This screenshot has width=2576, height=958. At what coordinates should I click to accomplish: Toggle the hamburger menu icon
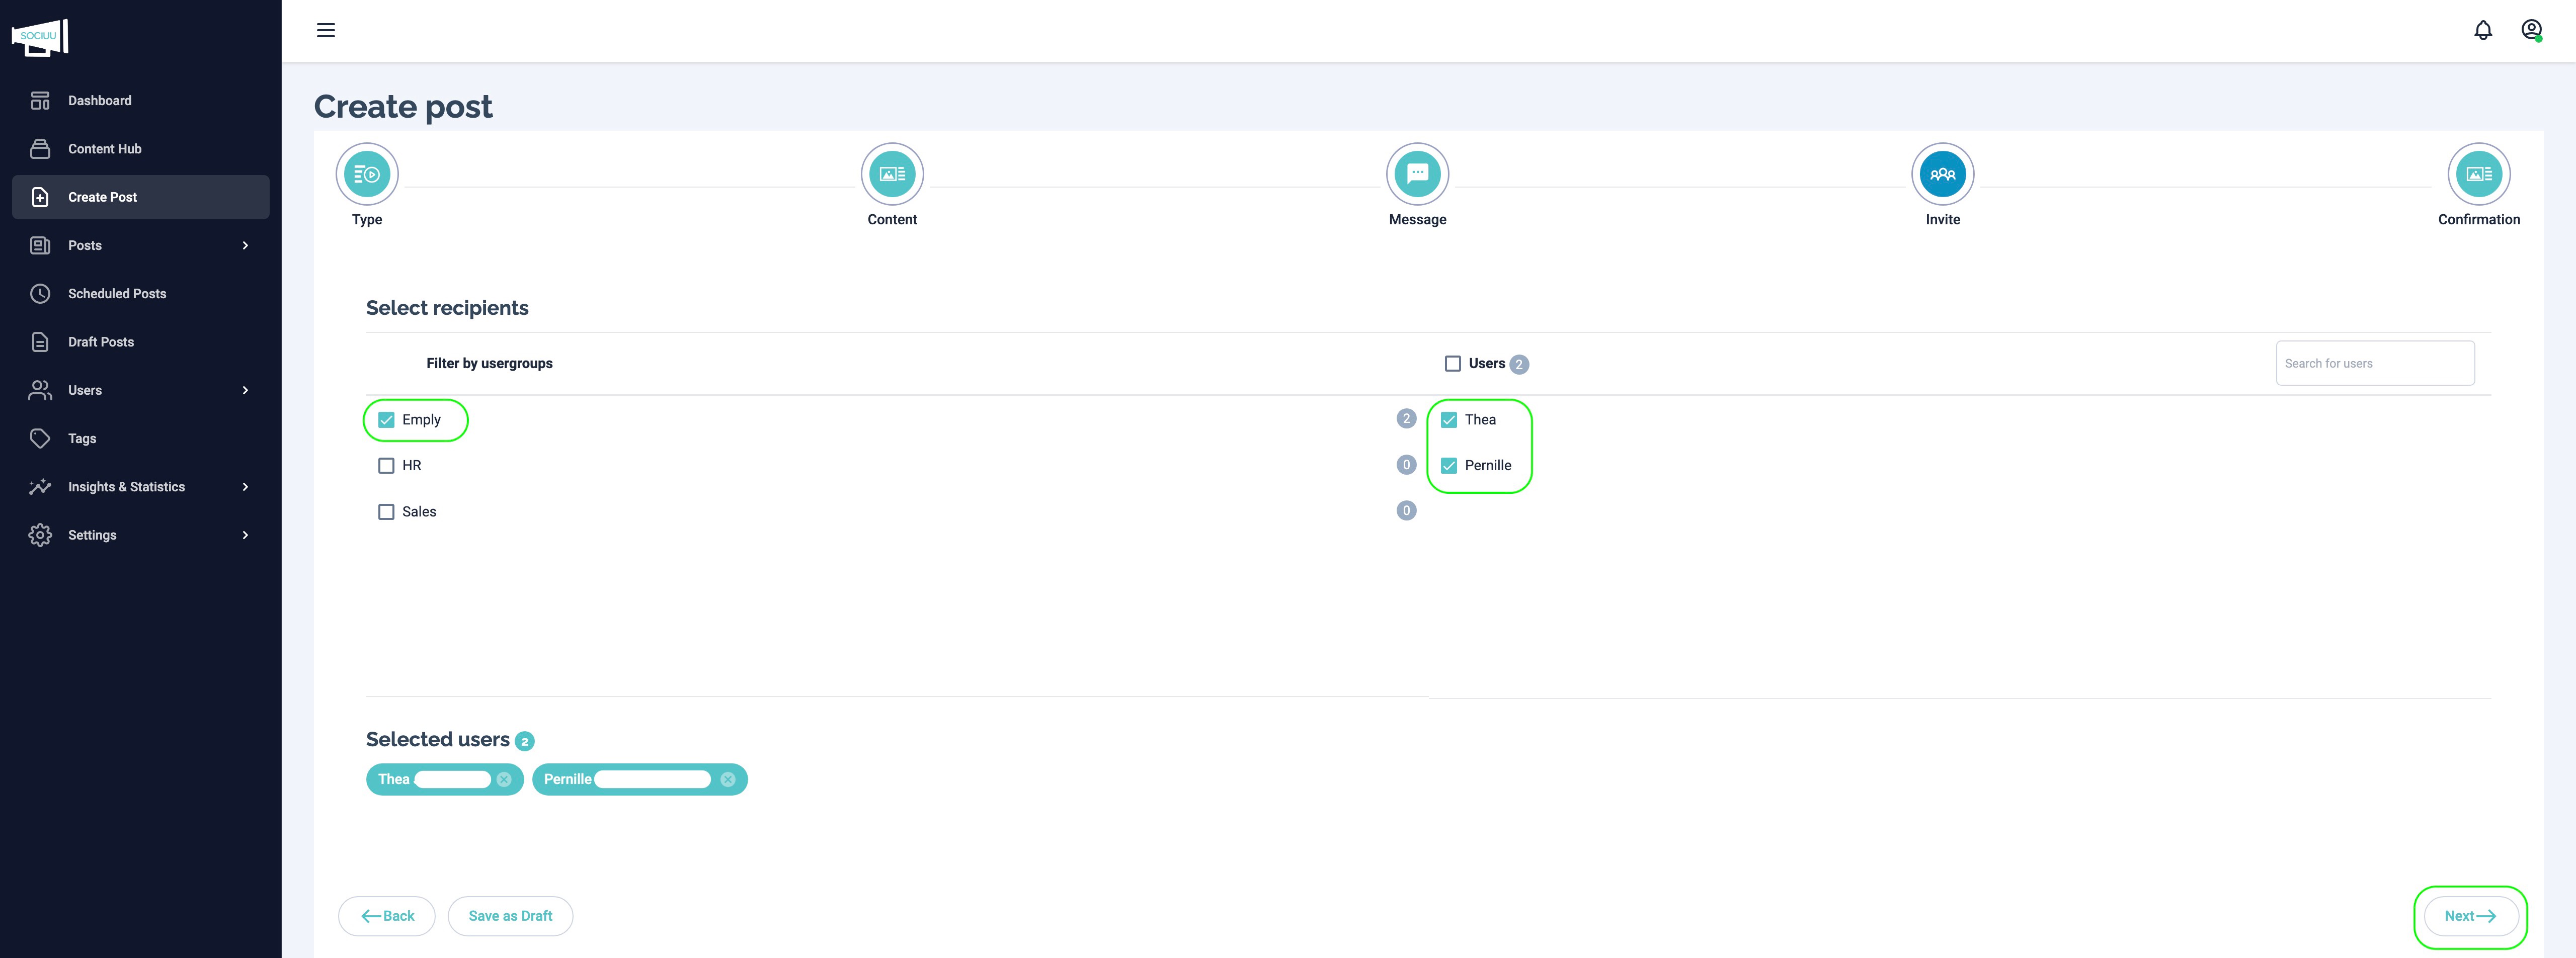[x=326, y=30]
